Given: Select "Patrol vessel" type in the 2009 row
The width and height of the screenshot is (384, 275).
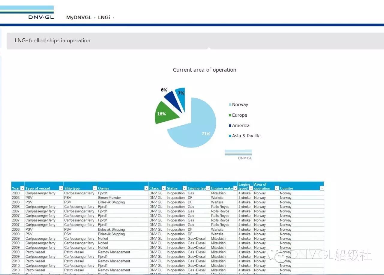Looking at the screenshot, I should point(35,252).
